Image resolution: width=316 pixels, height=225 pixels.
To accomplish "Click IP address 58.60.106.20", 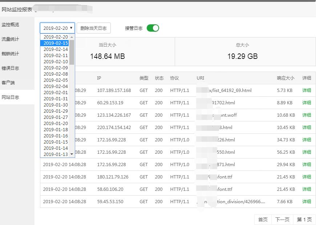I will click(110, 189).
